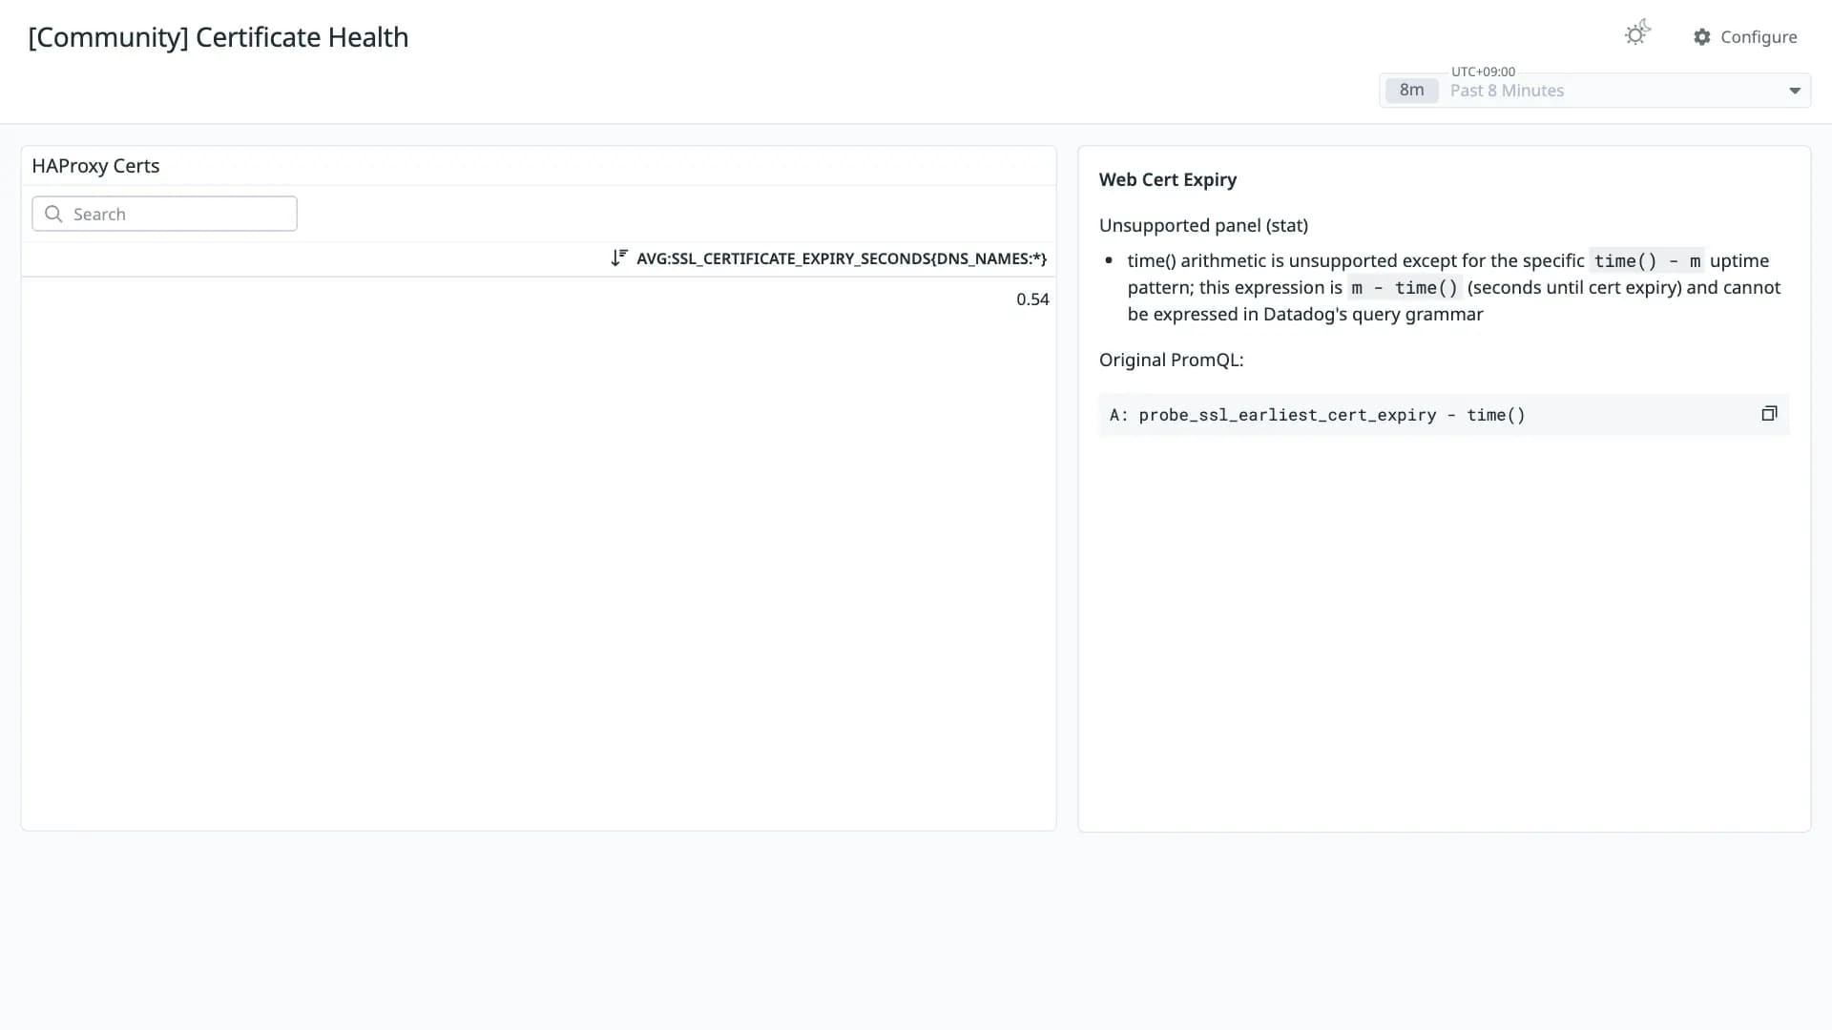Image resolution: width=1832 pixels, height=1030 pixels.
Task: Click the Web Cert Expiry panel title
Action: point(1167,179)
